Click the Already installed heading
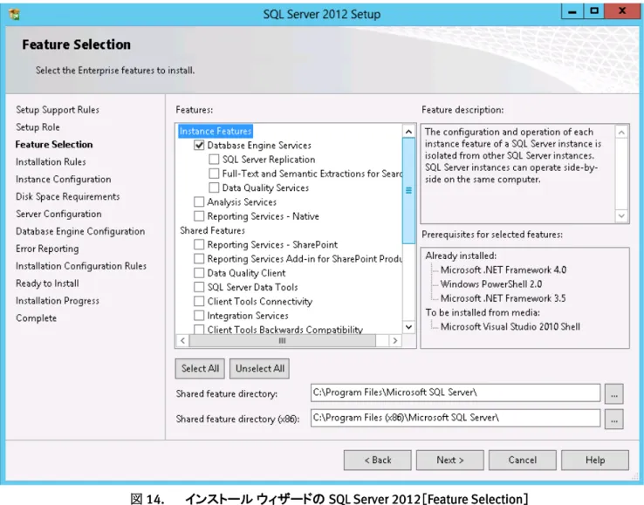The image size is (644, 505). coord(461,256)
